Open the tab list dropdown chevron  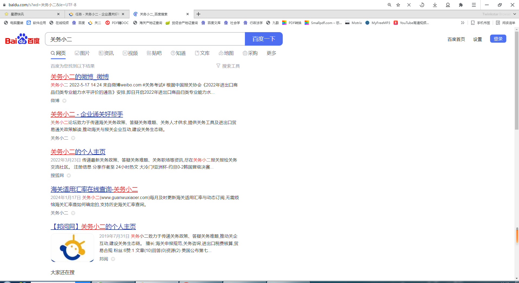pyautogui.click(x=514, y=14)
